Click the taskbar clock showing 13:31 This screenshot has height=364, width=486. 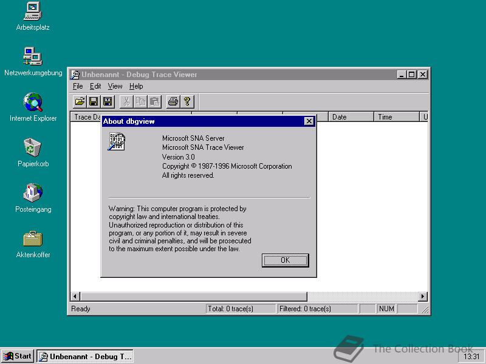pyautogui.click(x=471, y=357)
